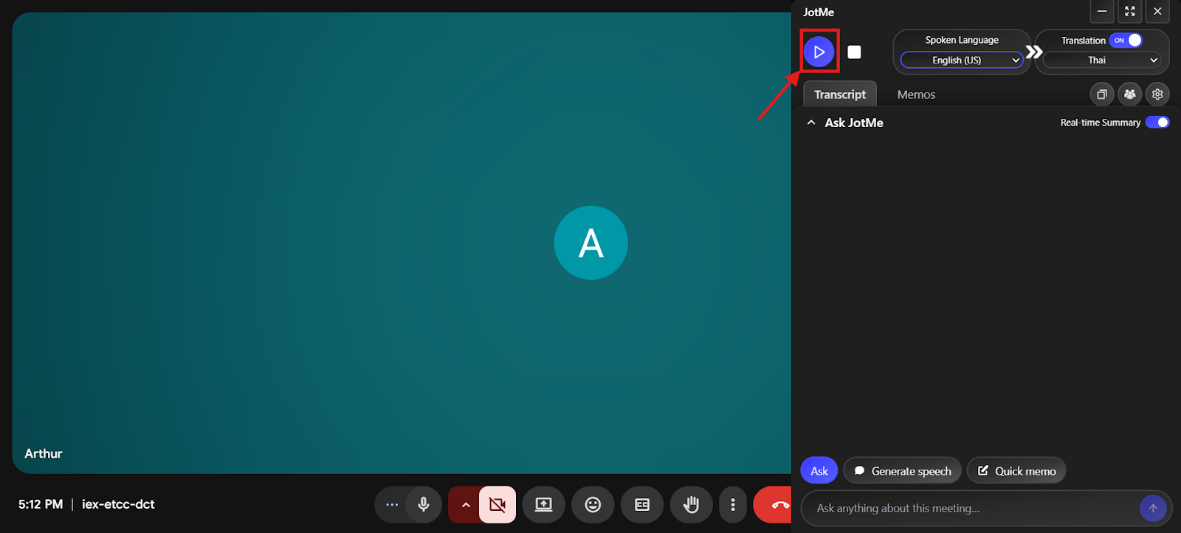This screenshot has width=1181, height=533.
Task: Open audio options via the three-dots icon beside the microphone
Action: click(x=391, y=505)
